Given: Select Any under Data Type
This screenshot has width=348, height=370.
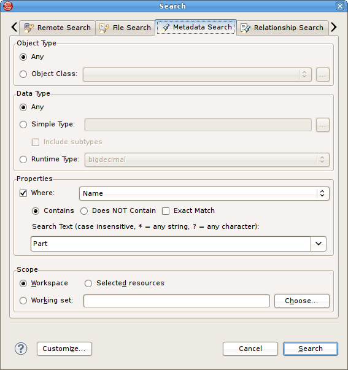Looking at the screenshot, I should pos(23,107).
